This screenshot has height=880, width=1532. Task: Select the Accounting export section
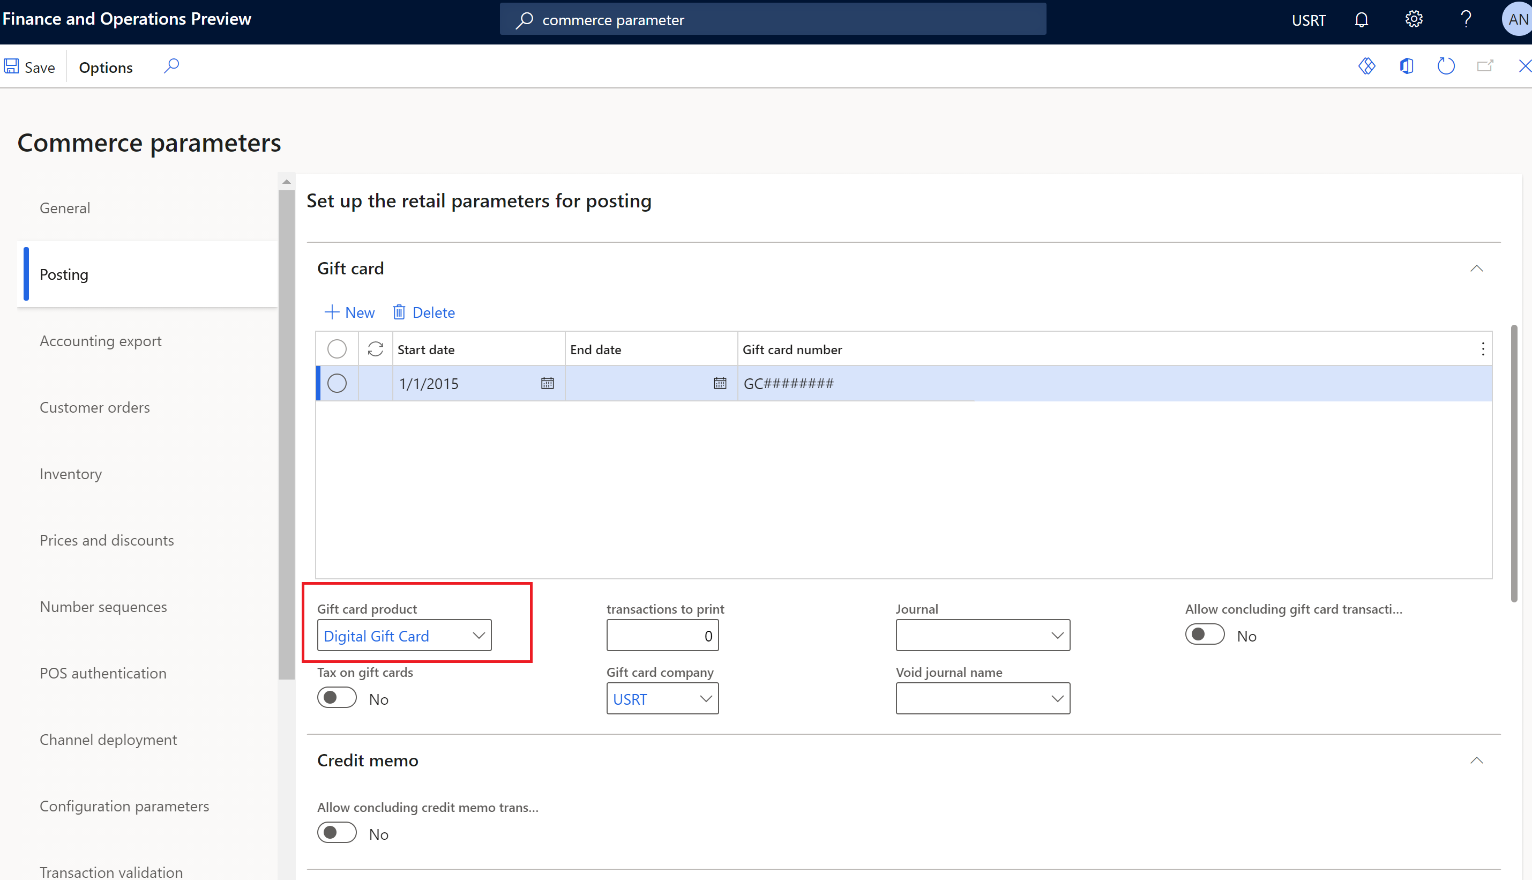tap(100, 340)
